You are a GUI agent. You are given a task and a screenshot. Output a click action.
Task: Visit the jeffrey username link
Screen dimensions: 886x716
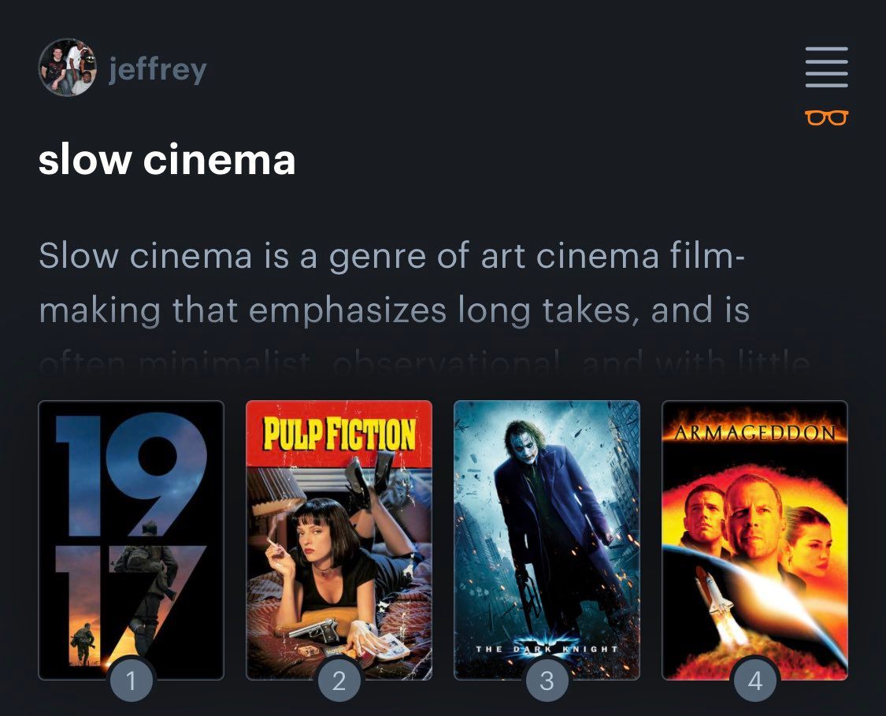[158, 69]
